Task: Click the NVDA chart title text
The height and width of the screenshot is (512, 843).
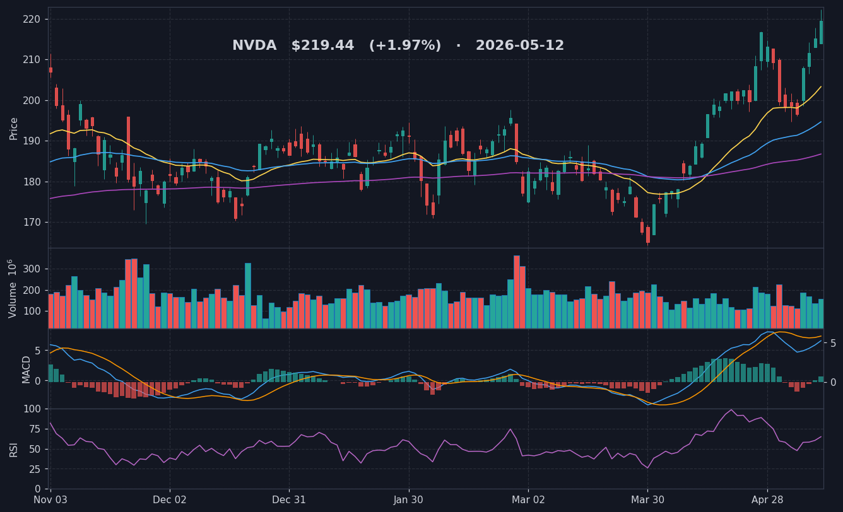Action: pyautogui.click(x=398, y=46)
